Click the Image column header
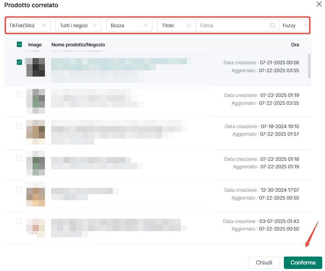The height and width of the screenshot is (271, 325). (x=35, y=45)
